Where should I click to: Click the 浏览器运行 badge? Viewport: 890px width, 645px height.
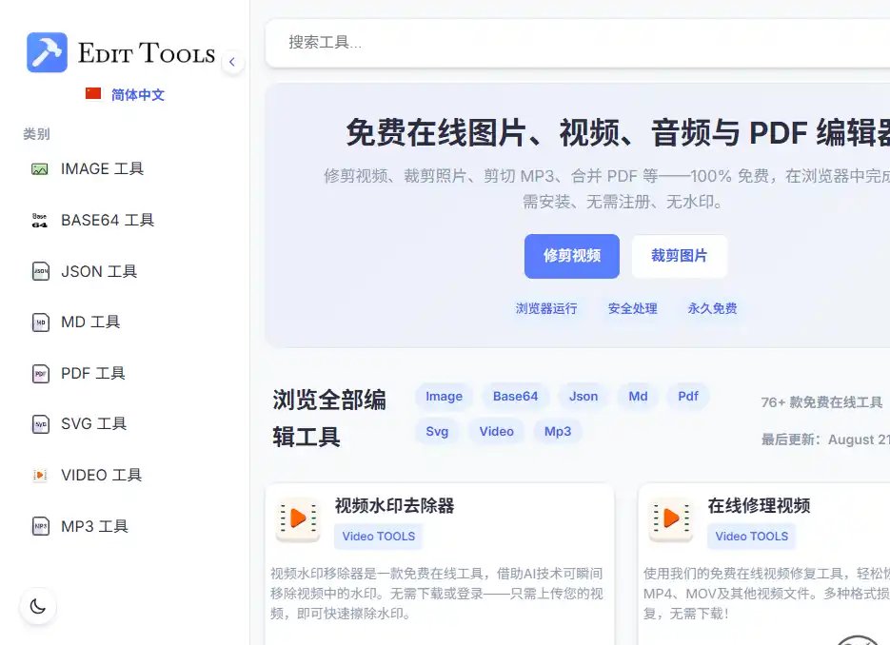point(546,308)
